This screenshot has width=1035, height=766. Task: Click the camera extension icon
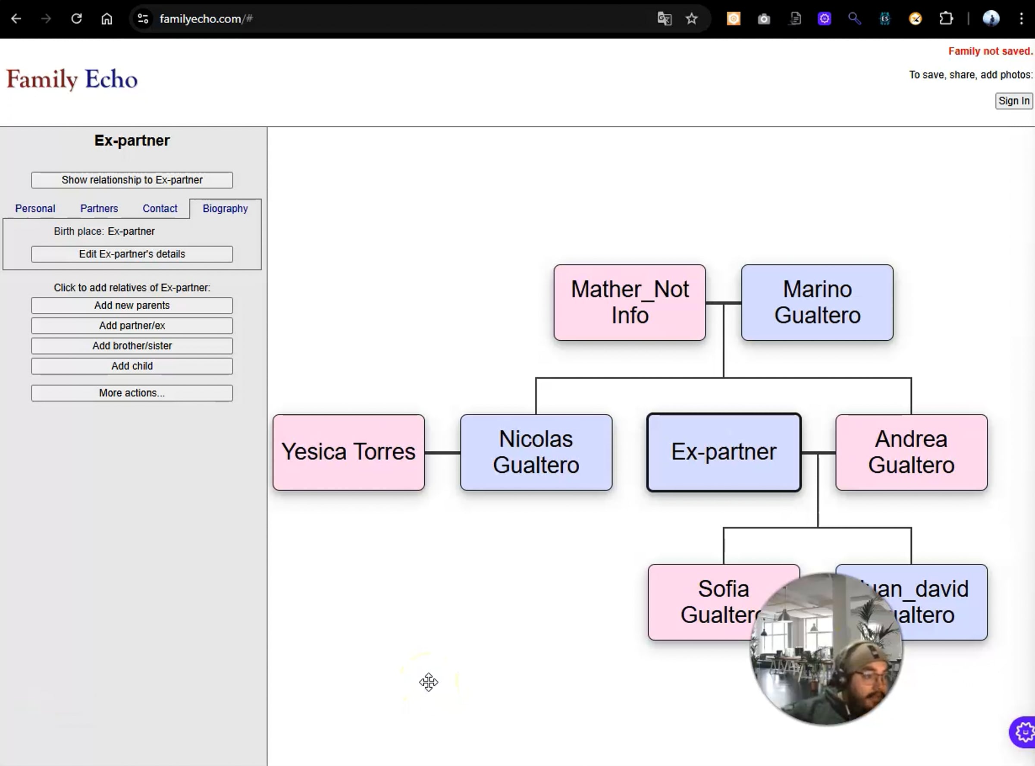click(x=763, y=19)
